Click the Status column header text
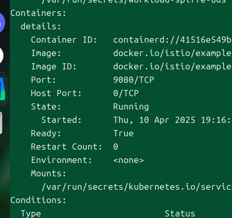 (x=180, y=214)
